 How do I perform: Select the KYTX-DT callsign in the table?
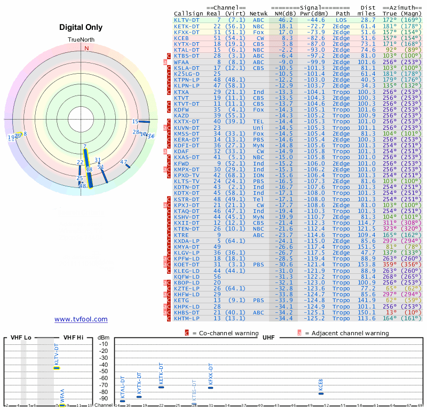[186, 44]
